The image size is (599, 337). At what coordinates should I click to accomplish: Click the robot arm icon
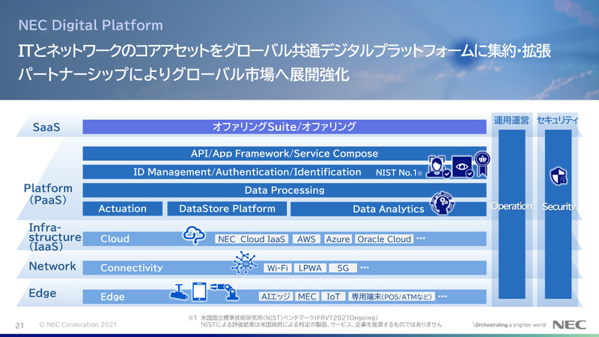(x=225, y=291)
